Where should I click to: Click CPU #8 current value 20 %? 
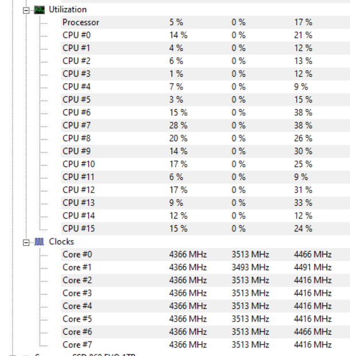point(178,138)
